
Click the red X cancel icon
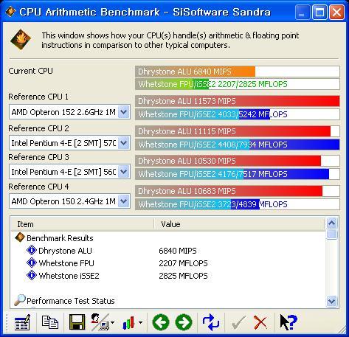tap(260, 322)
